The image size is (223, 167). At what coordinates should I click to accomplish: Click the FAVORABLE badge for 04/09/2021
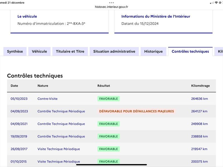point(108,124)
